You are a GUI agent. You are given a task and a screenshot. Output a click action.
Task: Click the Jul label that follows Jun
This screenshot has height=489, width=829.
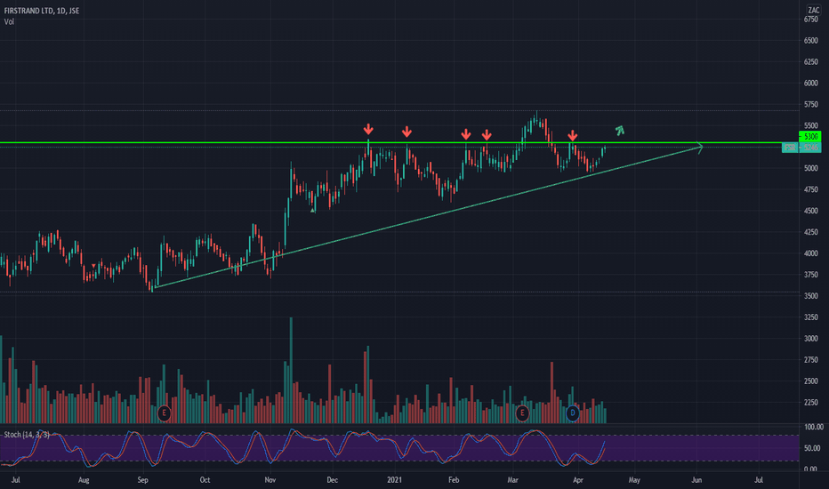click(759, 480)
